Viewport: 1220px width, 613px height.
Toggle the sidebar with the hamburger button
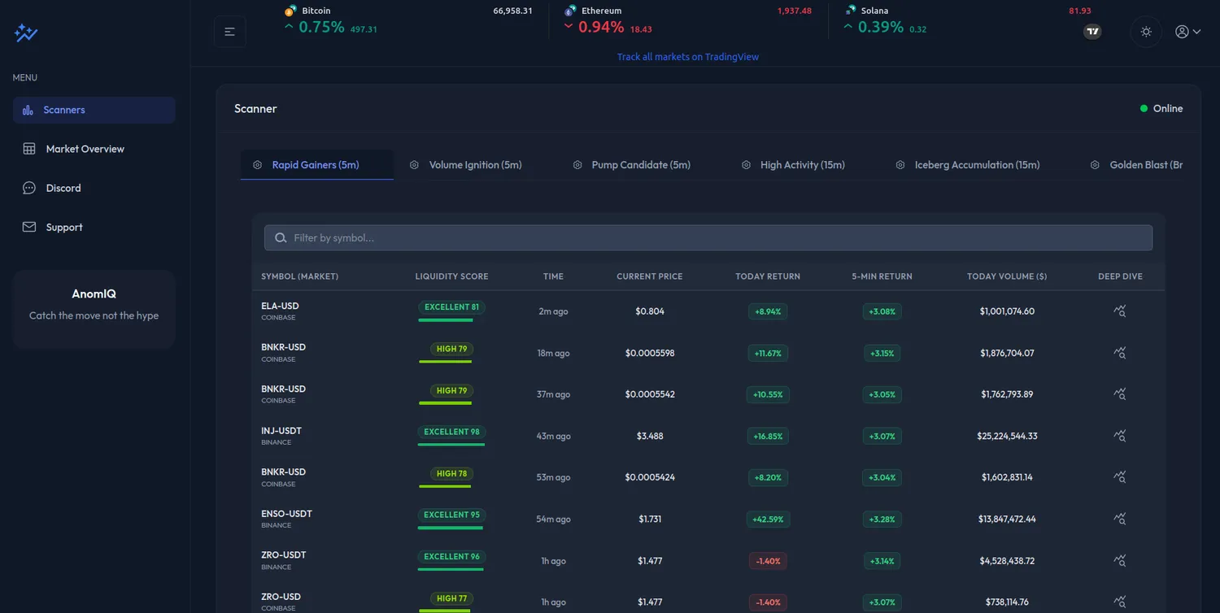click(x=230, y=32)
